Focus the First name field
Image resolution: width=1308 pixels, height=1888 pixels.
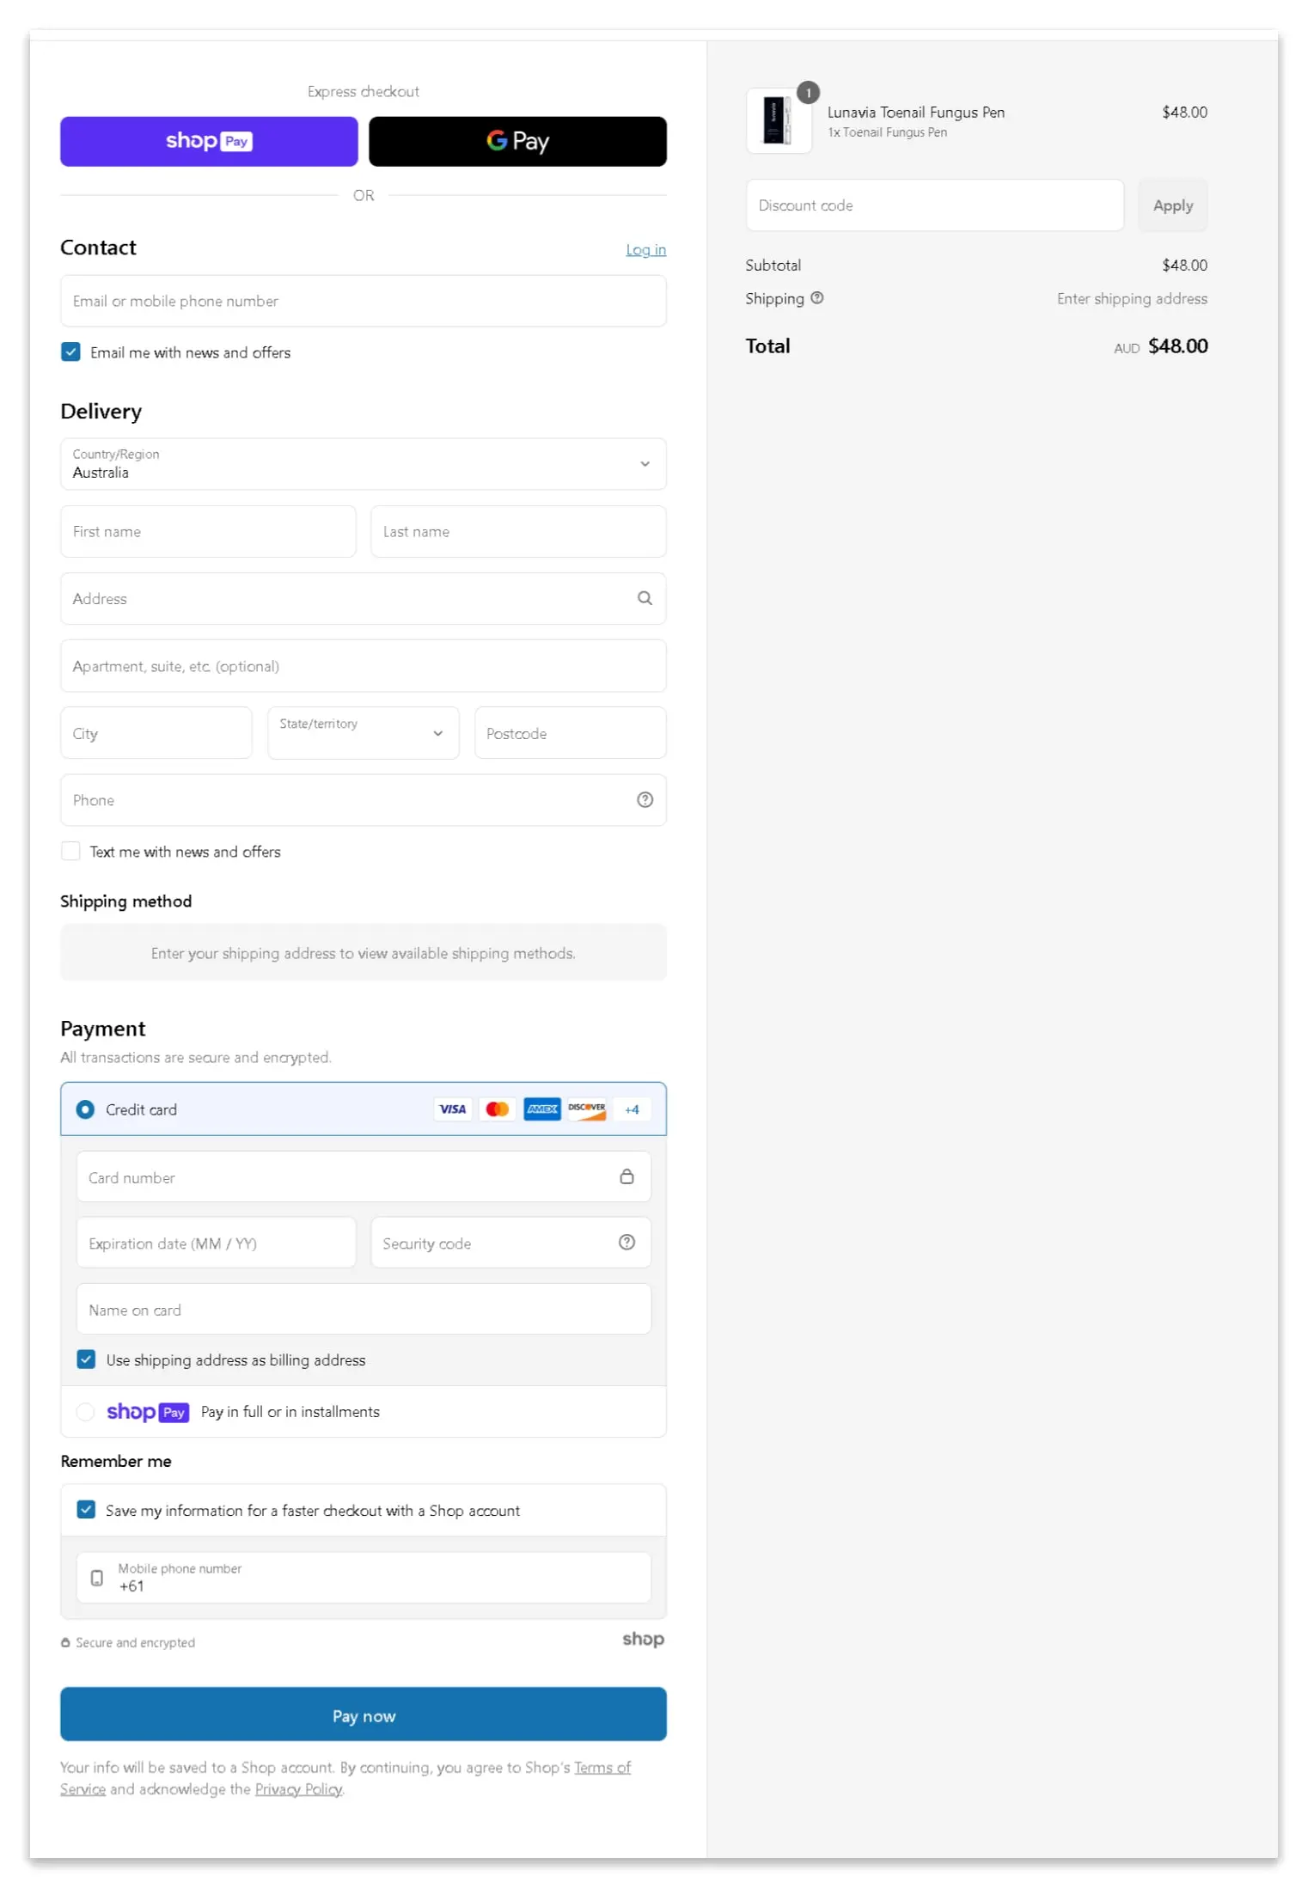click(x=209, y=531)
